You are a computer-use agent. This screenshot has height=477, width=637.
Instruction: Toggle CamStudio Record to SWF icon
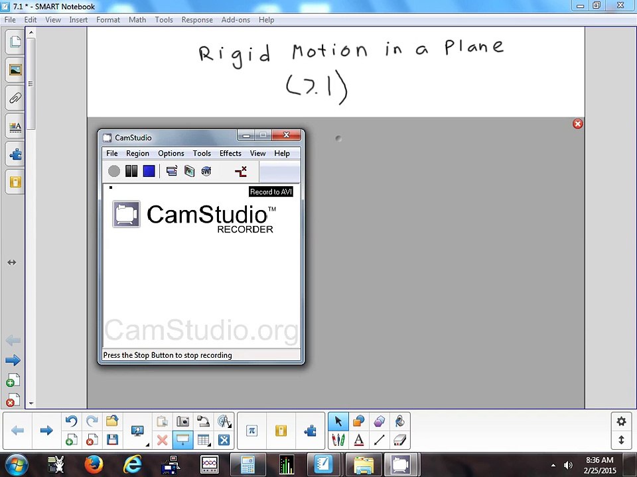[x=206, y=171]
